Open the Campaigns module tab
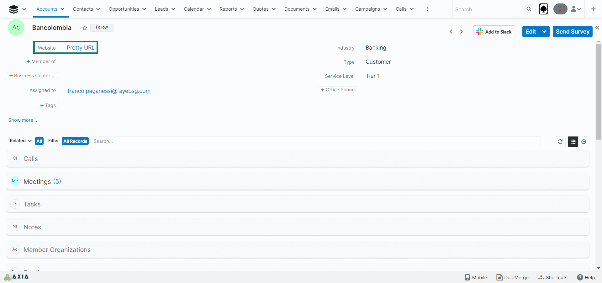The height and width of the screenshot is (283, 602). pyautogui.click(x=367, y=9)
